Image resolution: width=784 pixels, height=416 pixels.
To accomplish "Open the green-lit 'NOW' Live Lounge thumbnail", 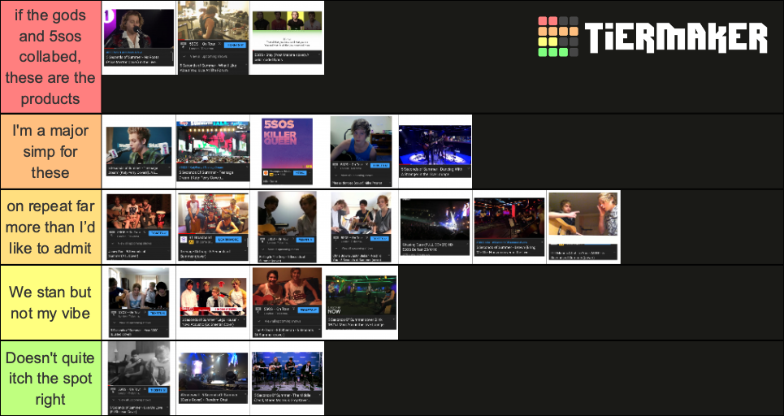I will 361,303.
